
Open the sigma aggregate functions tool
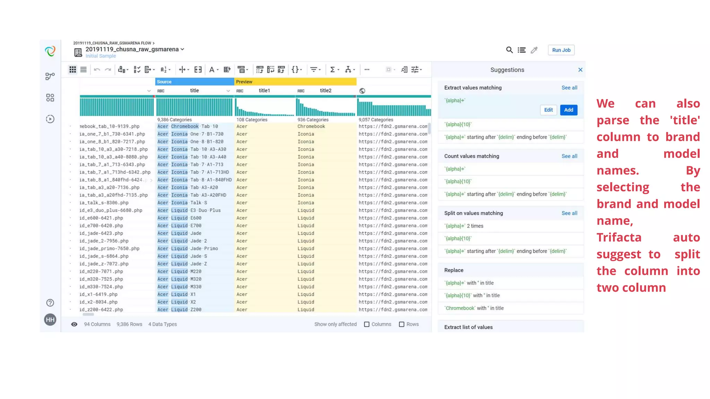click(x=334, y=70)
